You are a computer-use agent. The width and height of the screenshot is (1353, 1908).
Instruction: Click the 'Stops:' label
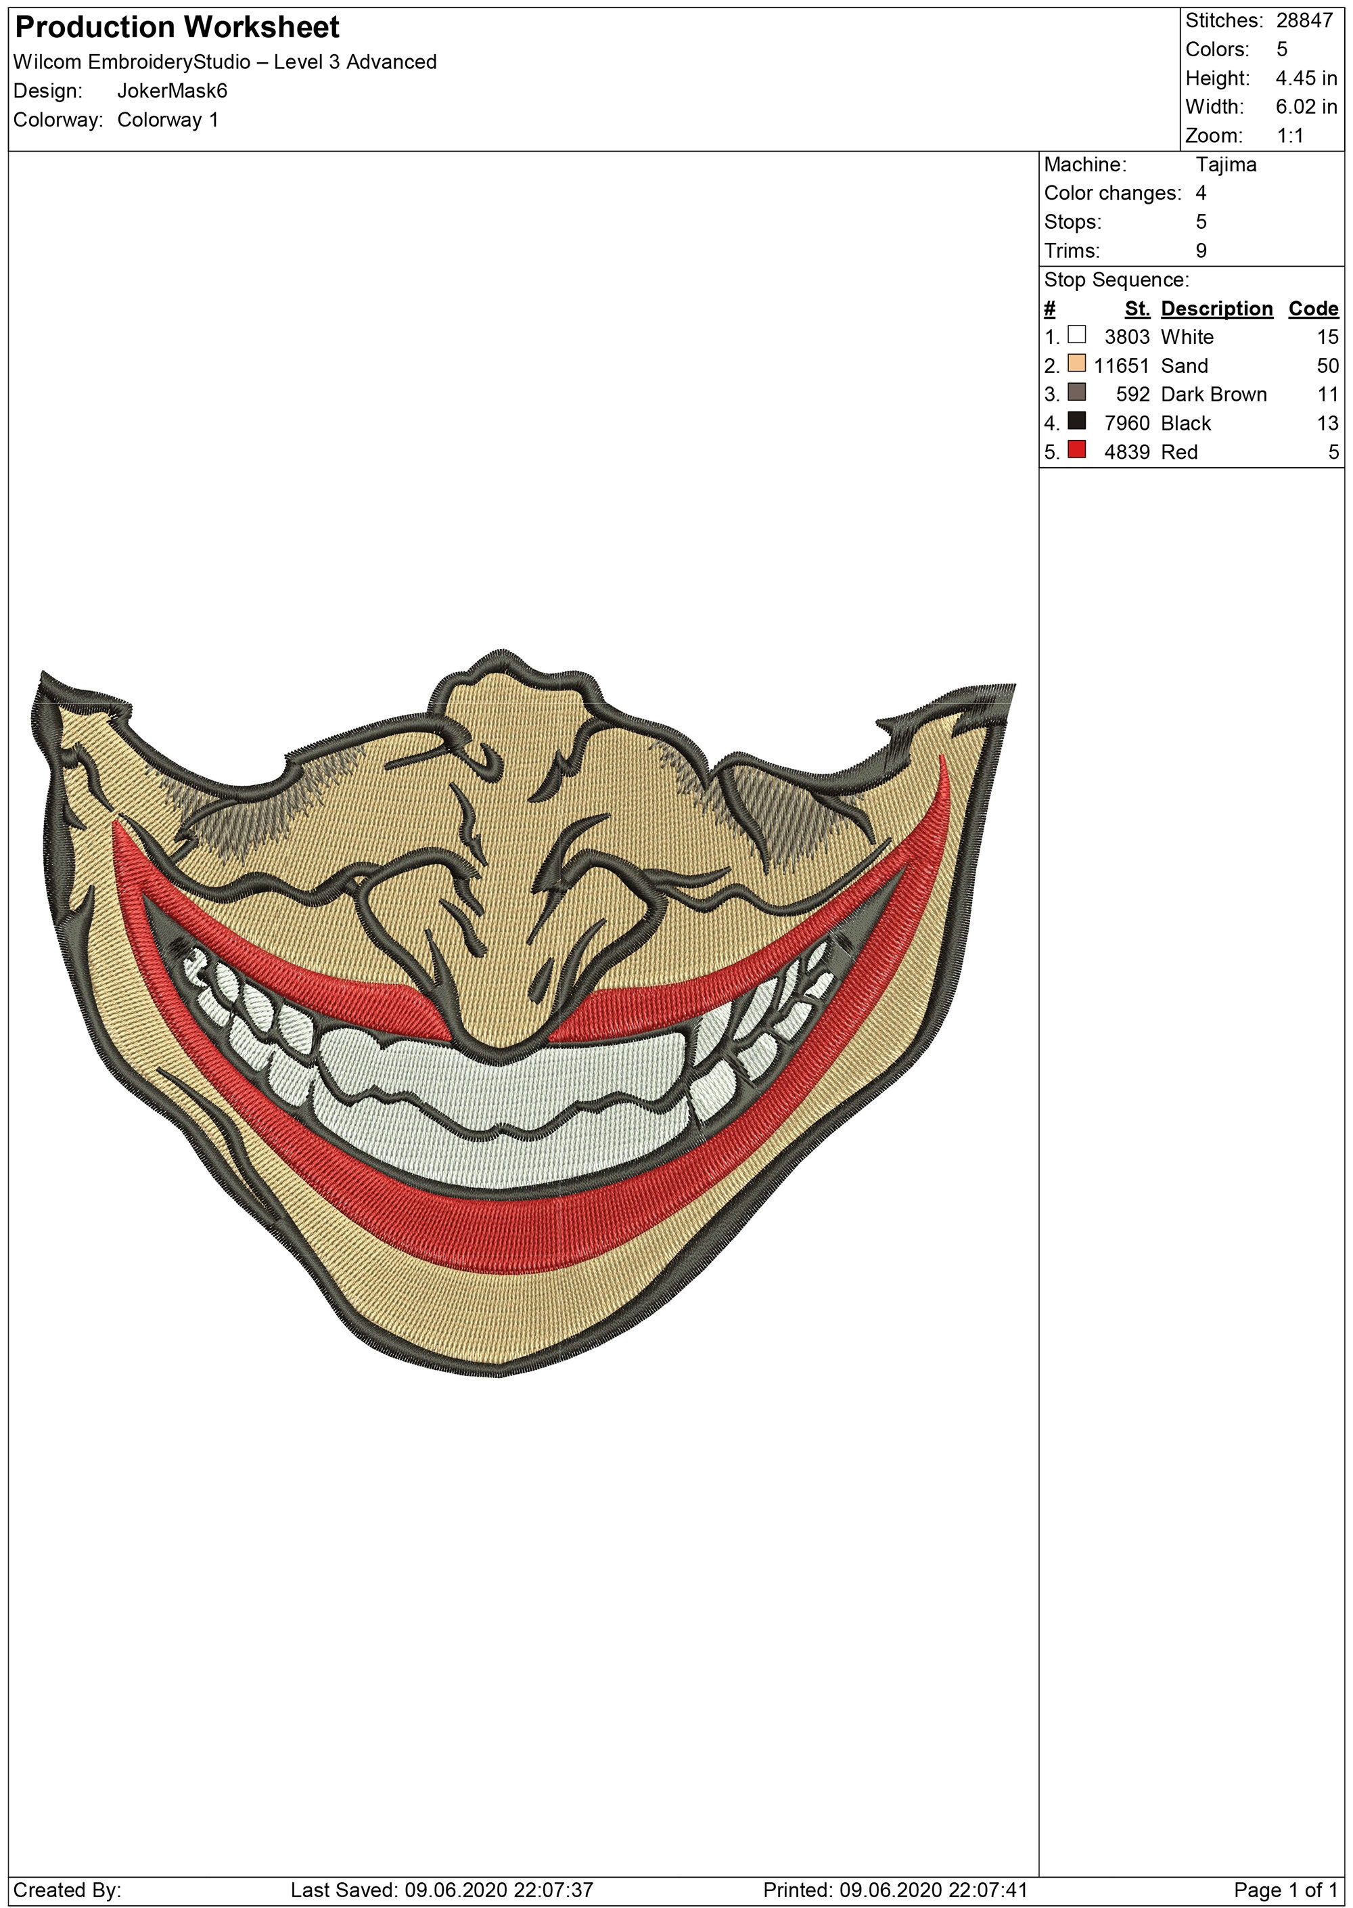pos(1072,223)
